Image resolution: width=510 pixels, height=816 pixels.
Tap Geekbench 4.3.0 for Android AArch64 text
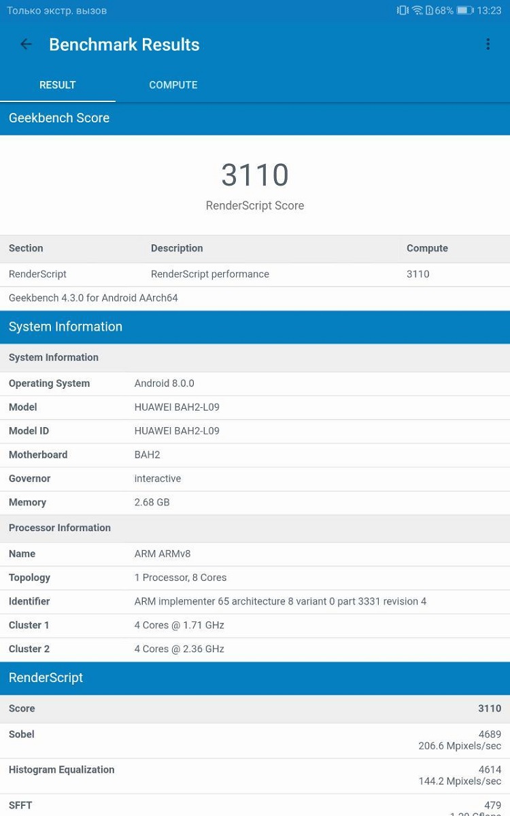(93, 298)
